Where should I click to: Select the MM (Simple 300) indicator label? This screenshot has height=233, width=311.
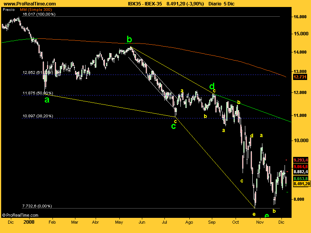tap(36, 9)
